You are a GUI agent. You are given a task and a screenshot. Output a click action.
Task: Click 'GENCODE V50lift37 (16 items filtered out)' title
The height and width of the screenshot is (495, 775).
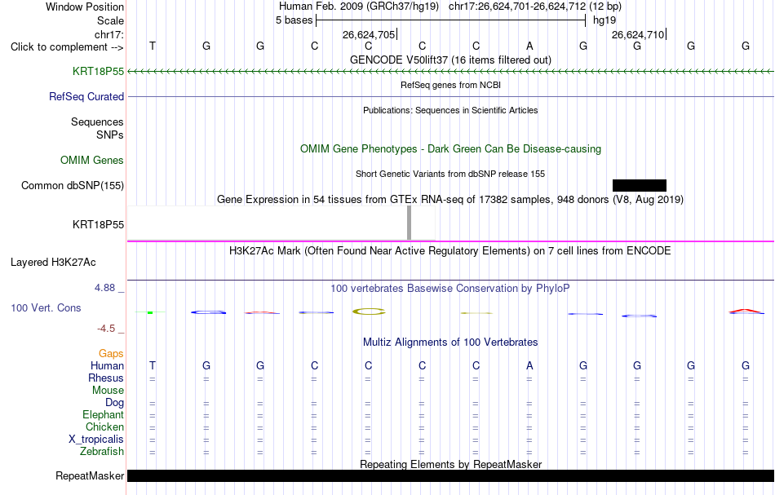tap(451, 60)
